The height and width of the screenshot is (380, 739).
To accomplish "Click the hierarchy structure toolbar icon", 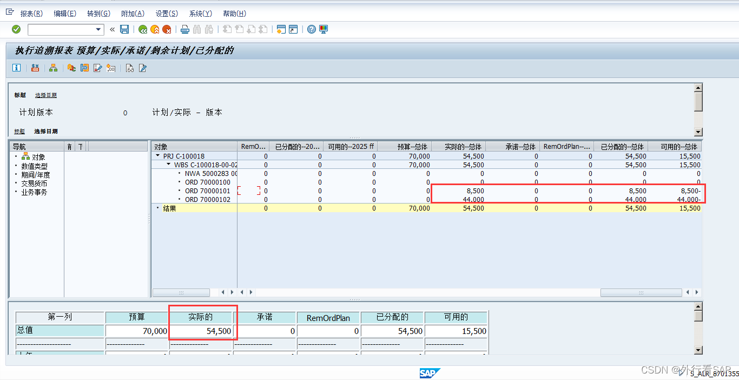I will tap(53, 68).
